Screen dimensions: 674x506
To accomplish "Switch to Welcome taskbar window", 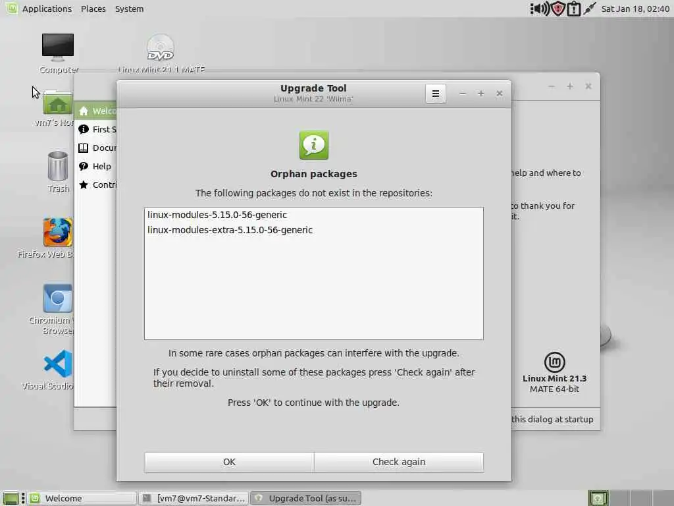I will tap(82, 498).
